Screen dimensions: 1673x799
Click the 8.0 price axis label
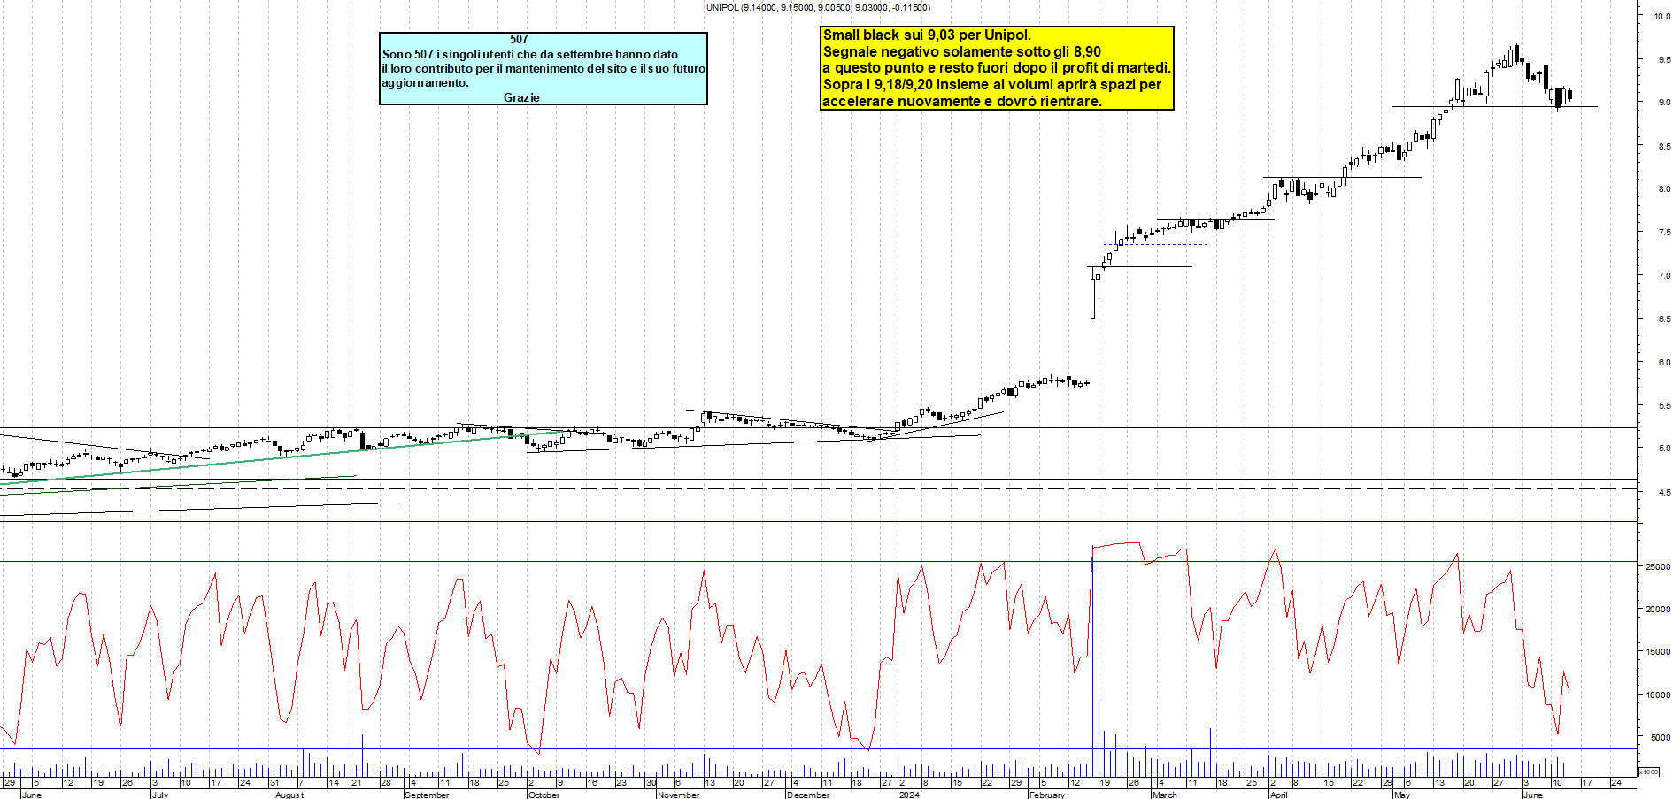[x=1664, y=189]
